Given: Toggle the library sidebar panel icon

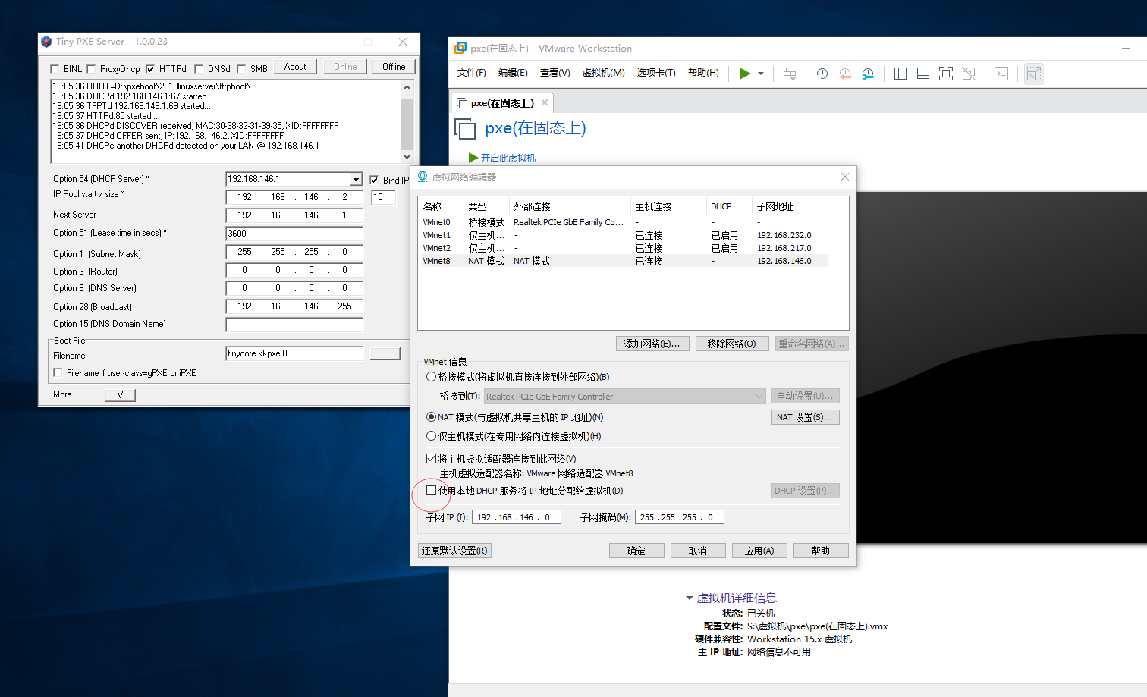Looking at the screenshot, I should (x=900, y=74).
